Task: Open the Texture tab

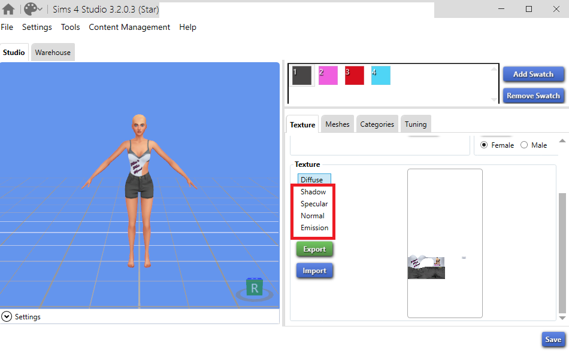Action: coord(302,124)
